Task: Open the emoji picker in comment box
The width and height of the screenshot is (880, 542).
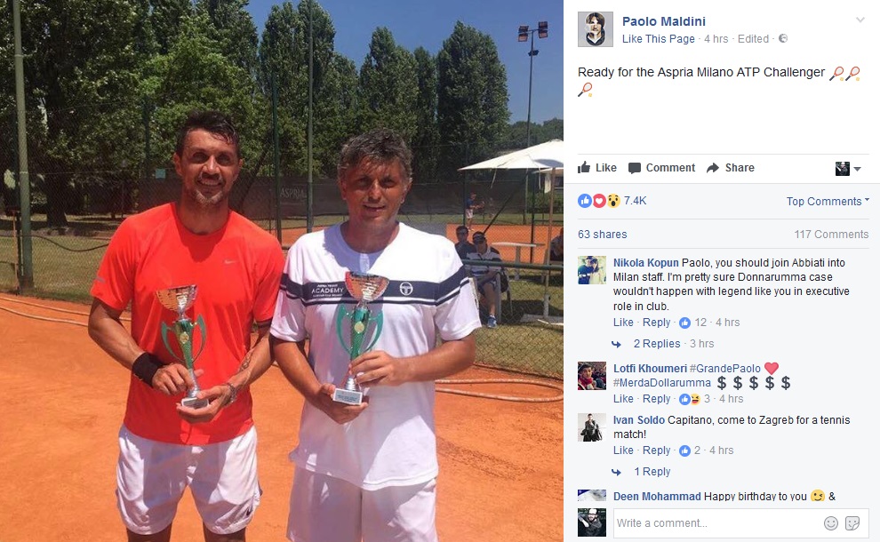Action: [x=830, y=523]
